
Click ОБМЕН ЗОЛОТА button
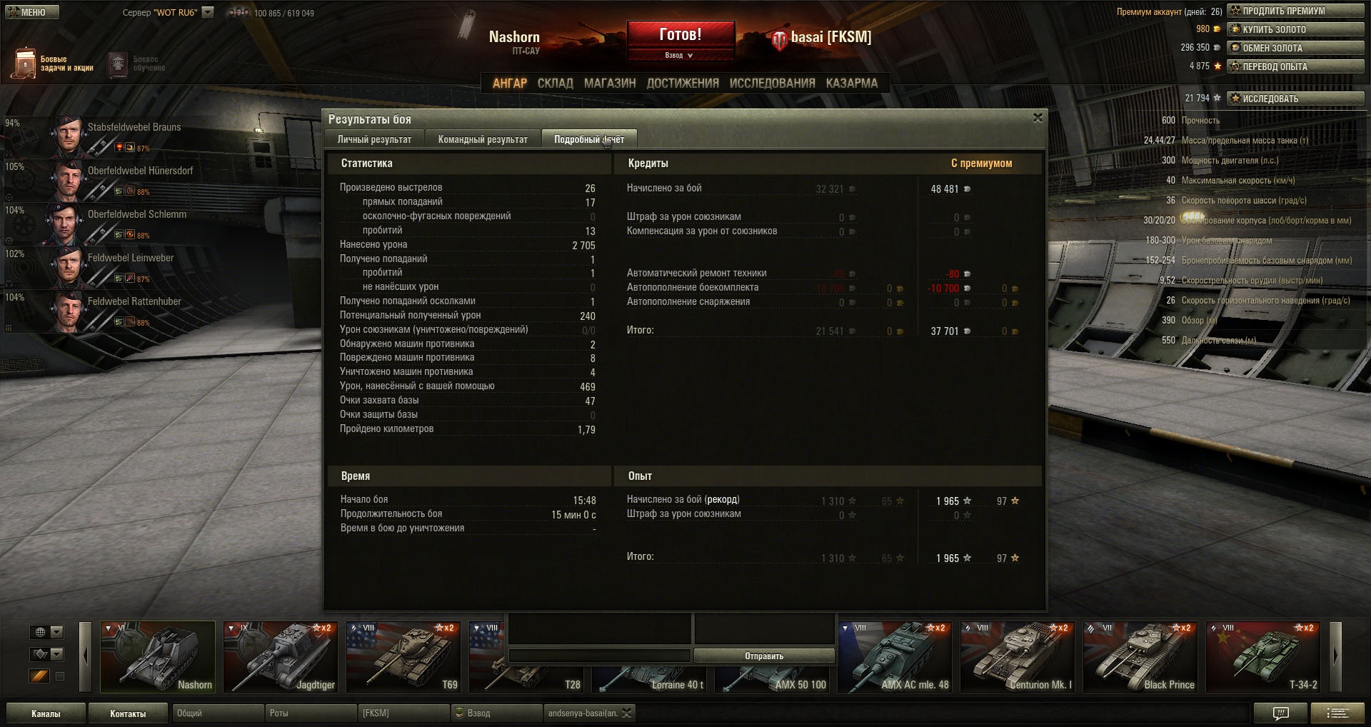pos(1296,48)
